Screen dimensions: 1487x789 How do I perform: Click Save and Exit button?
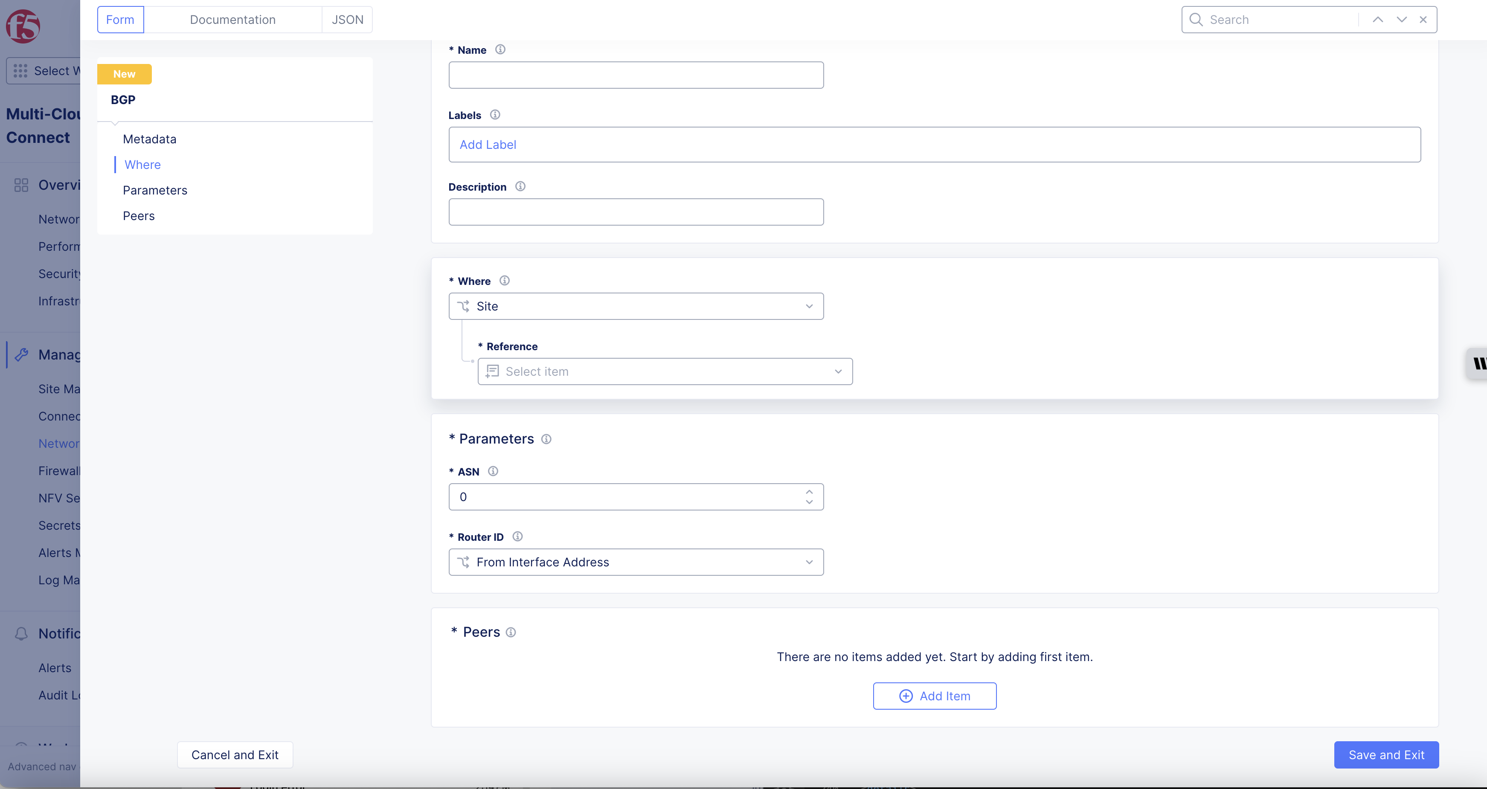pos(1385,755)
